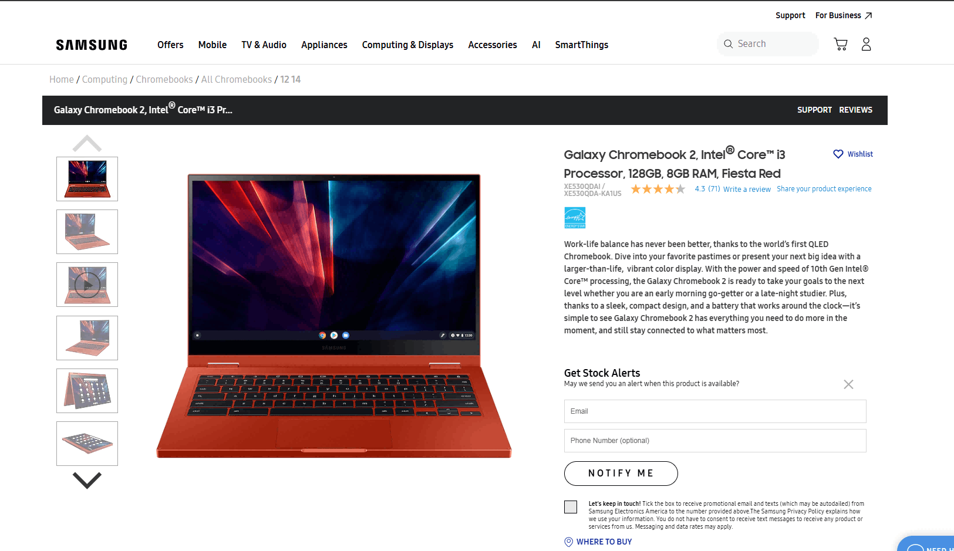Select the tent-mode laptop thumbnail
Screen dimensions: 954x551
[x=87, y=391]
